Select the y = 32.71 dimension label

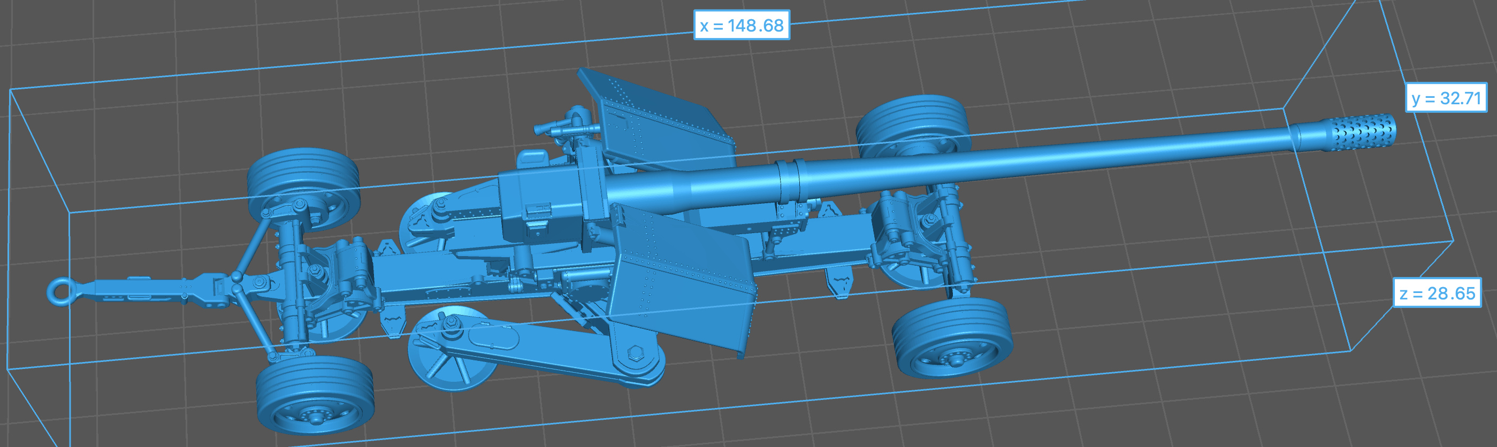coord(1446,98)
